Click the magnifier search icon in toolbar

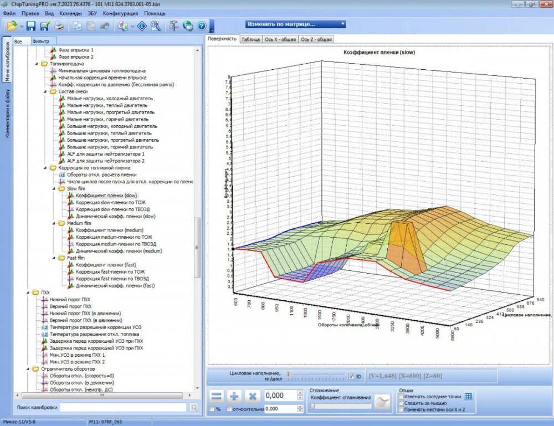pos(156,25)
